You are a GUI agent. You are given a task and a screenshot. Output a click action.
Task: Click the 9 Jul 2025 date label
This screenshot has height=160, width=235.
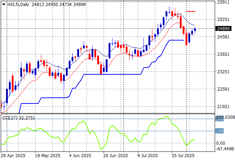click(x=147, y=156)
